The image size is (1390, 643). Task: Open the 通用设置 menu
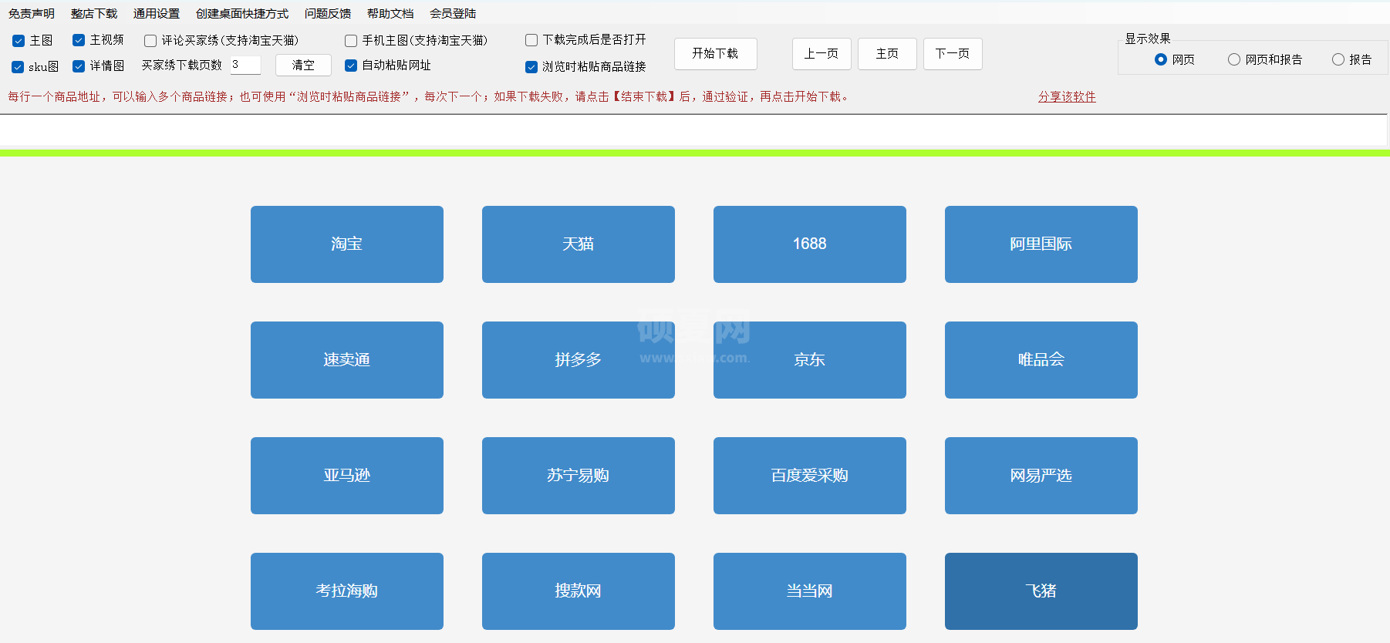pos(157,13)
